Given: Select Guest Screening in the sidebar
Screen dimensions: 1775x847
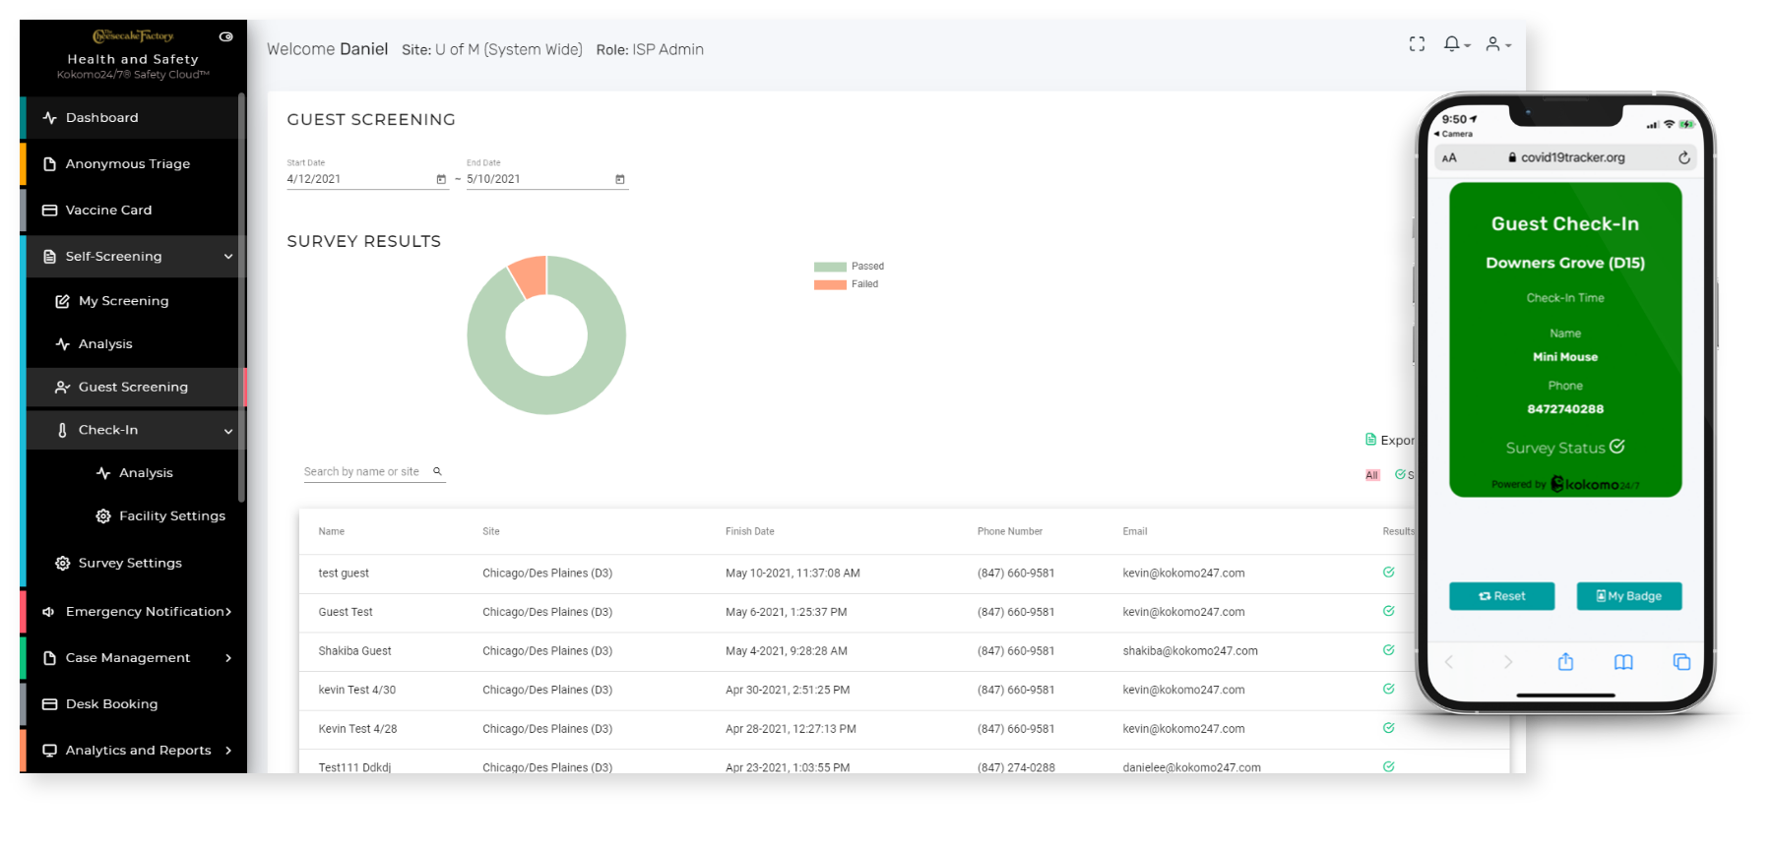Looking at the screenshot, I should [x=134, y=388].
